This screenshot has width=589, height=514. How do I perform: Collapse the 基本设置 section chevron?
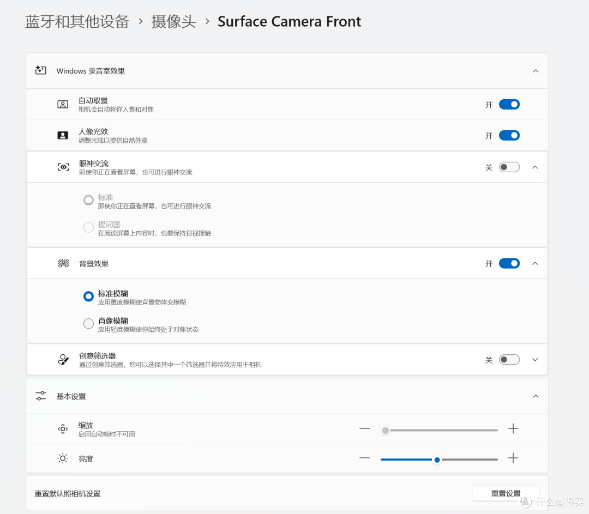pyautogui.click(x=536, y=396)
